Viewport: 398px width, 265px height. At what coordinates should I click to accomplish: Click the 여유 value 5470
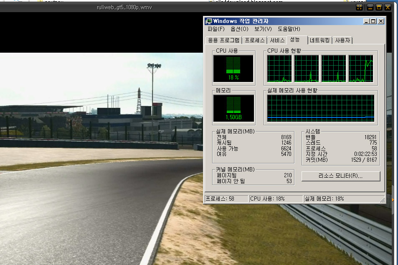point(286,154)
